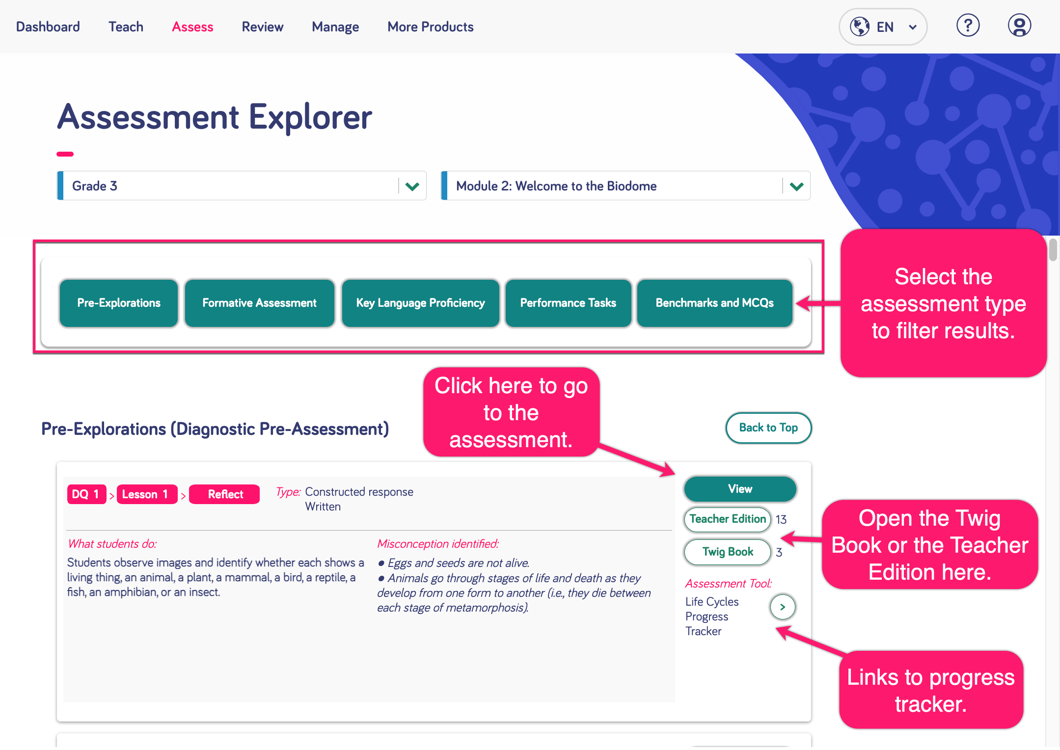Filter by Benchmarks and MCQs
The height and width of the screenshot is (750, 1060).
click(714, 303)
